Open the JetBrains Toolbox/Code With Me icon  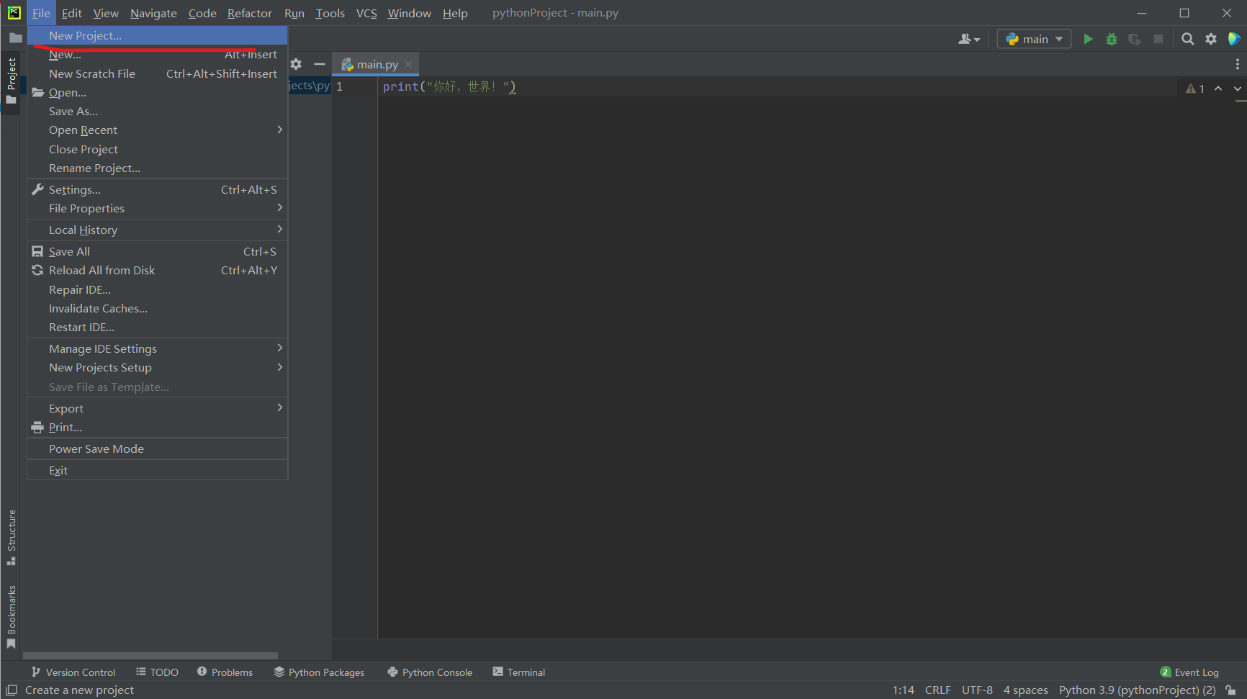point(1234,39)
